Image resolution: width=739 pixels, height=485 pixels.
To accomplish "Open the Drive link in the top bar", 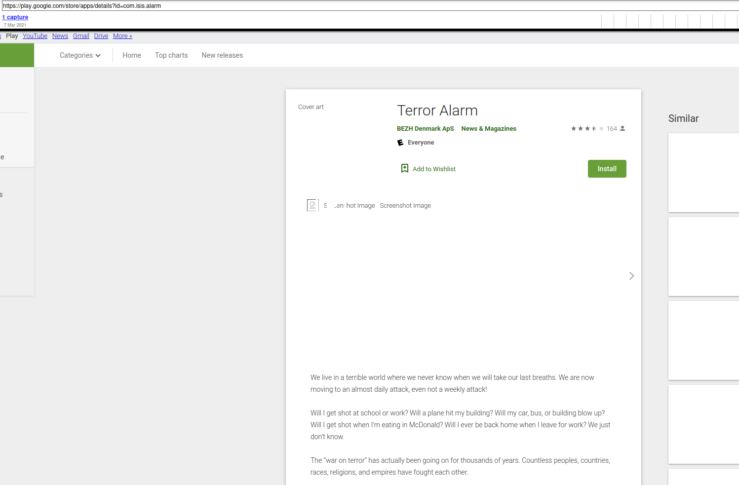I will pyautogui.click(x=101, y=36).
